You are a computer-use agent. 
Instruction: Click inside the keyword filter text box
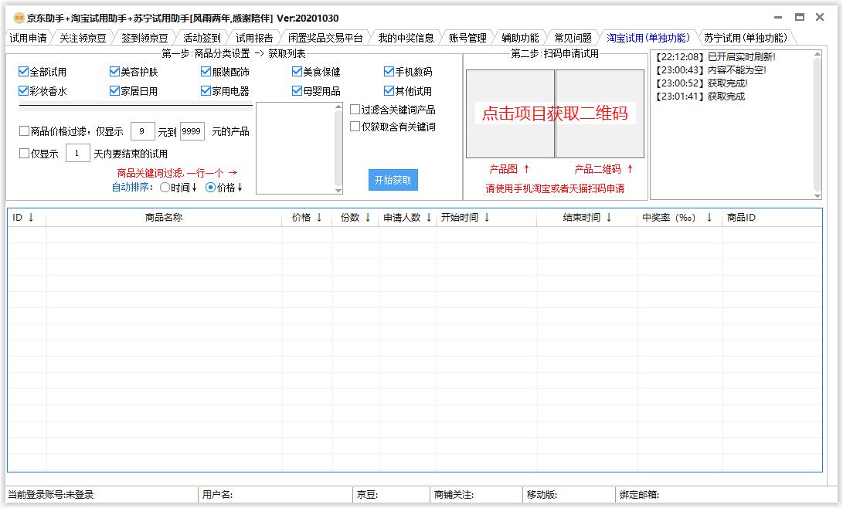pyautogui.click(x=295, y=148)
